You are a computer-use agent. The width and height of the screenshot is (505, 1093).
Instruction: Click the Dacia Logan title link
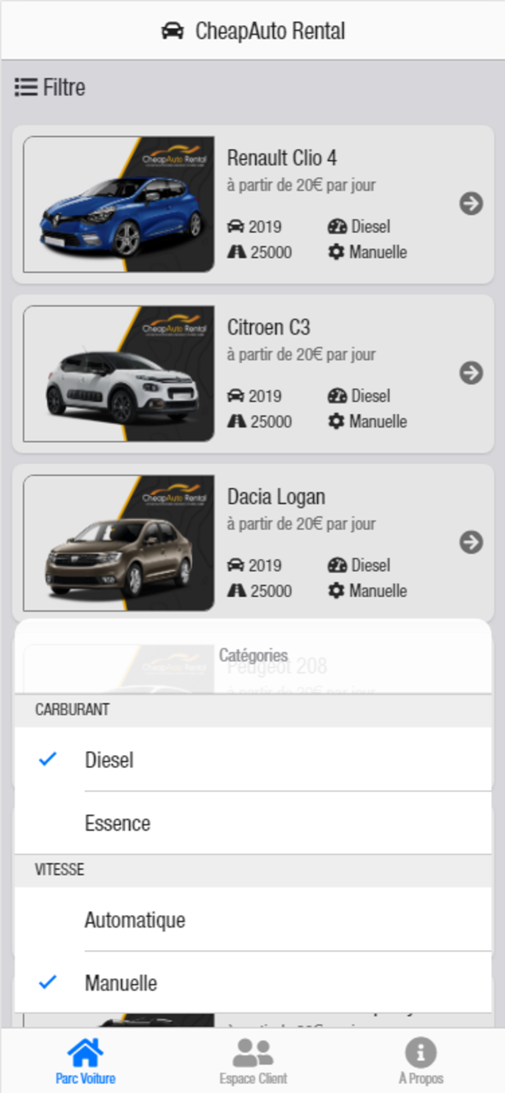276,497
